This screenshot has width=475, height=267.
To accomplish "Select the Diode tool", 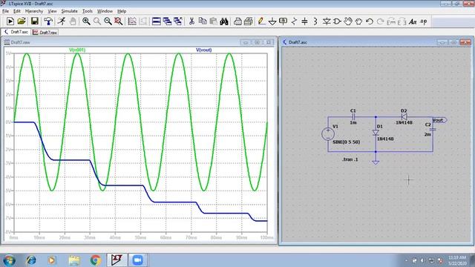I will (327, 22).
